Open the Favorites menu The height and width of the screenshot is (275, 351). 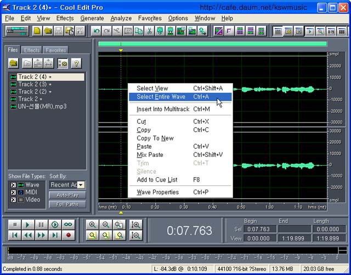tap(150, 18)
